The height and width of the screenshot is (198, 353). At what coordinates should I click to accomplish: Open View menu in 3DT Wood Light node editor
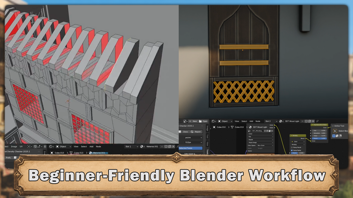coord(237,121)
